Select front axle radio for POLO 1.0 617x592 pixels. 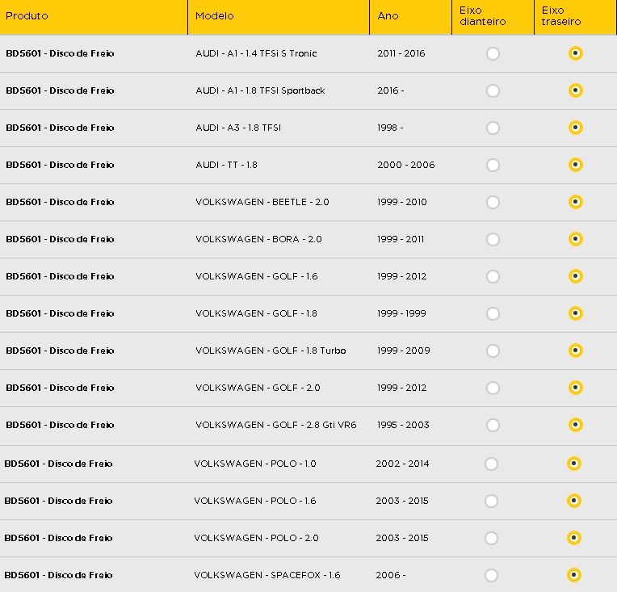pos(491,464)
